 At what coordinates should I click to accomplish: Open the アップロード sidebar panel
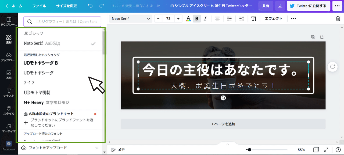click(x=9, y=57)
